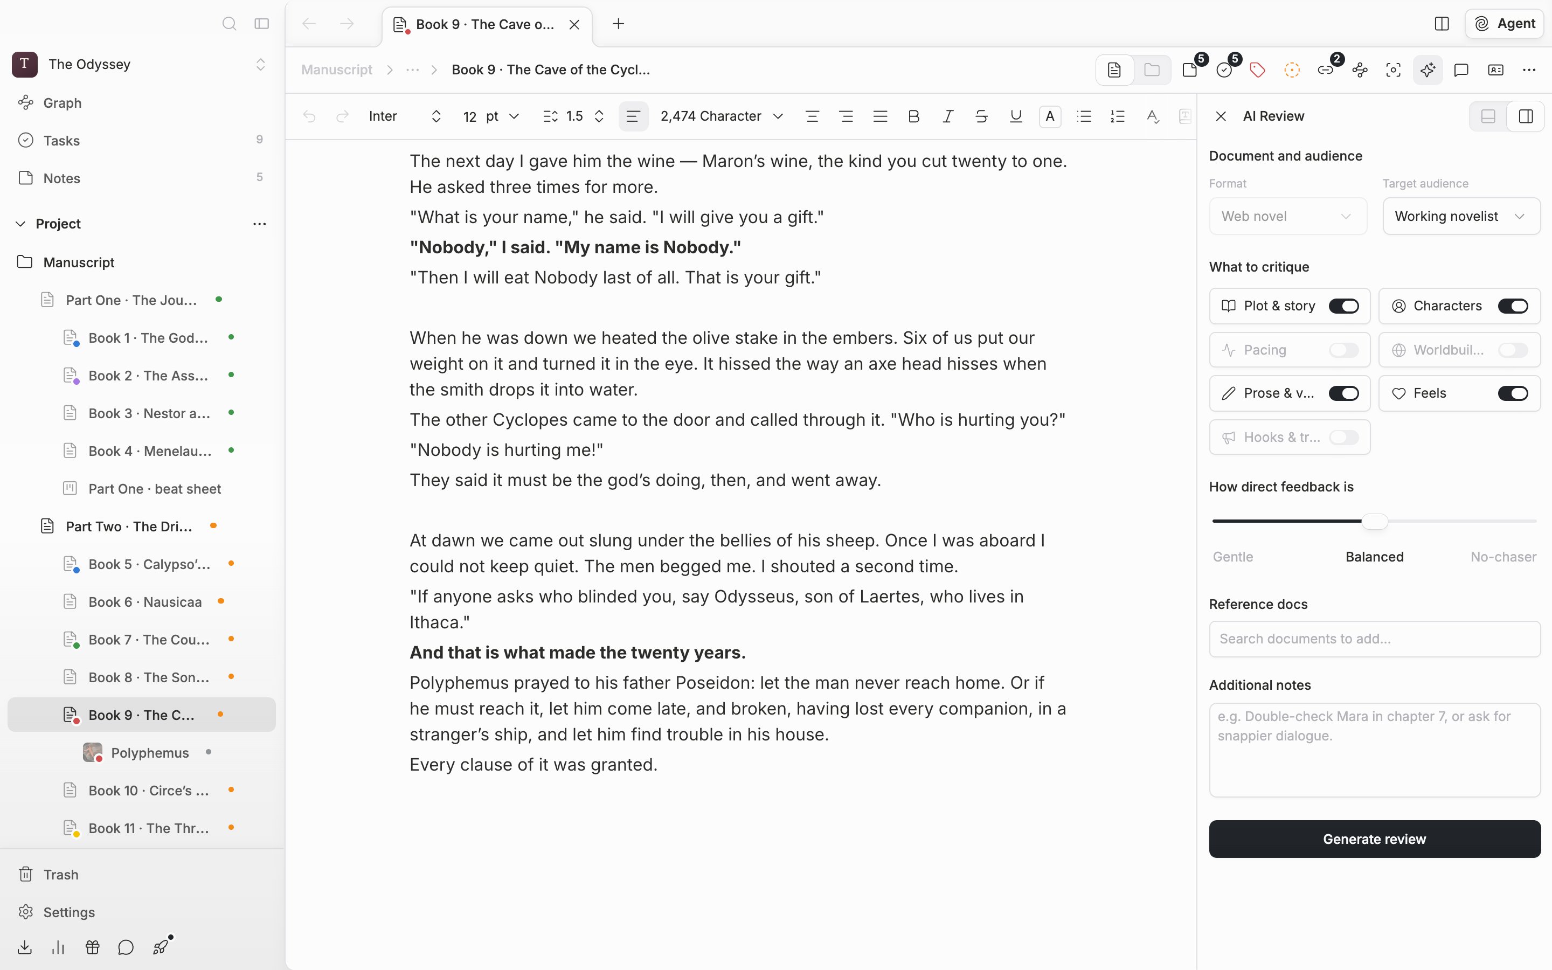The width and height of the screenshot is (1552, 970).
Task: Open the Graph view
Action: 62,102
